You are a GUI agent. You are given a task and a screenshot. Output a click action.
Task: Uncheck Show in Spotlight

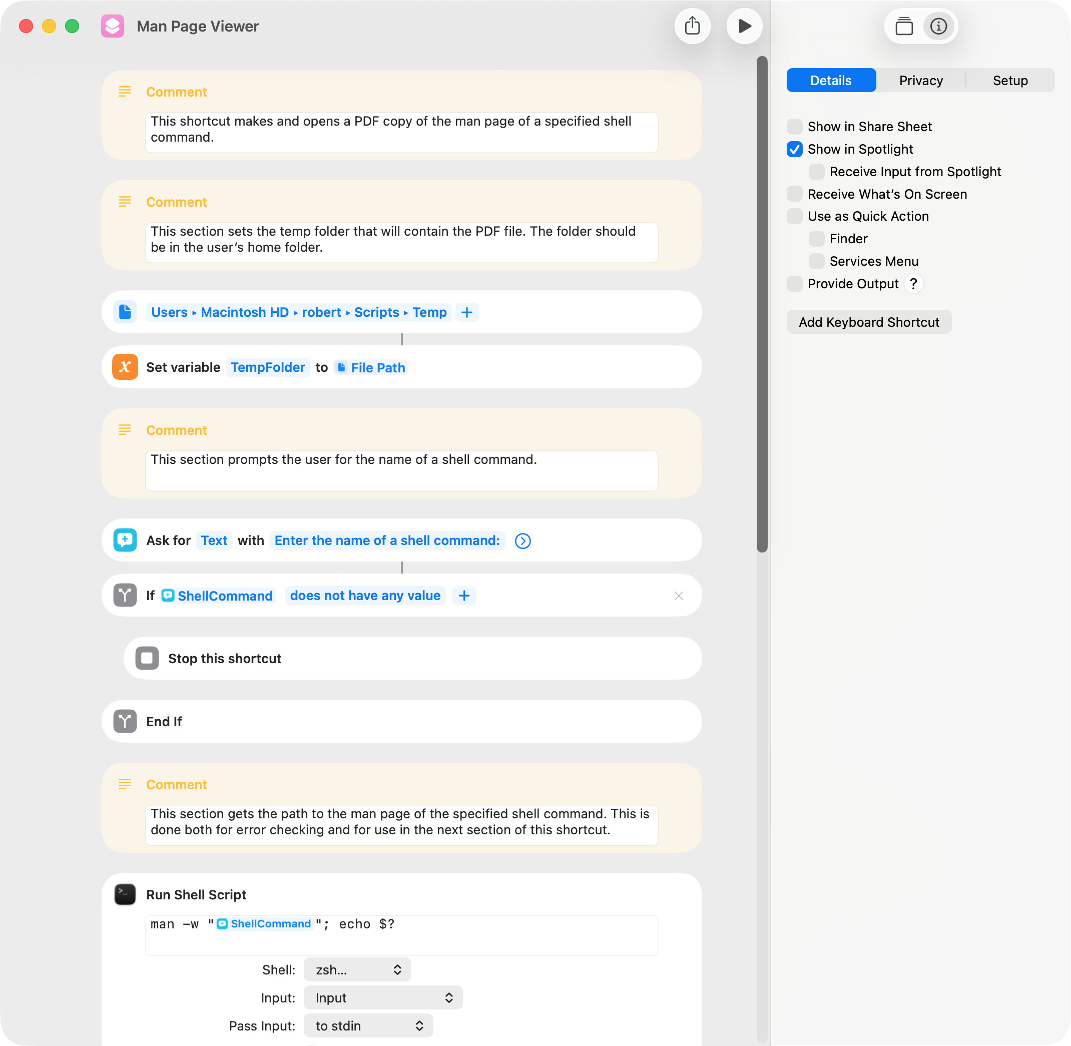click(x=795, y=149)
